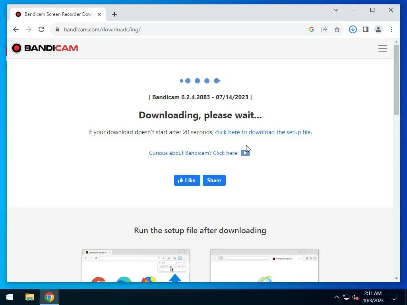Click the scrollbar down arrow
The width and height of the screenshot is (407, 305).
[x=396, y=278]
